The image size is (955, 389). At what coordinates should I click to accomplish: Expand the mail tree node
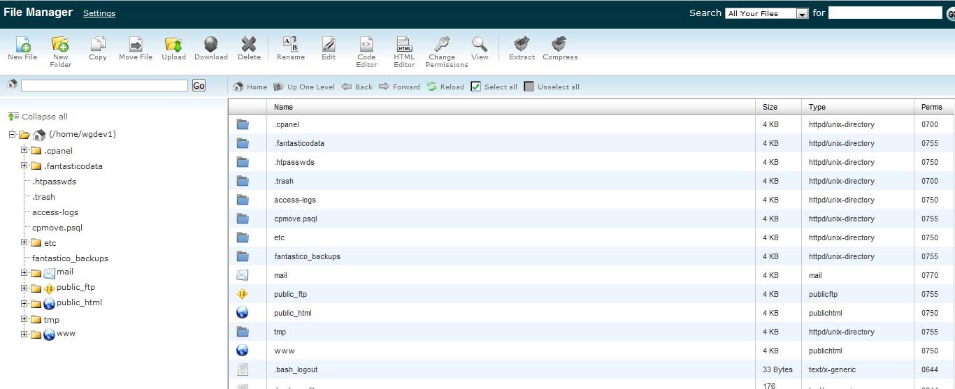point(24,272)
